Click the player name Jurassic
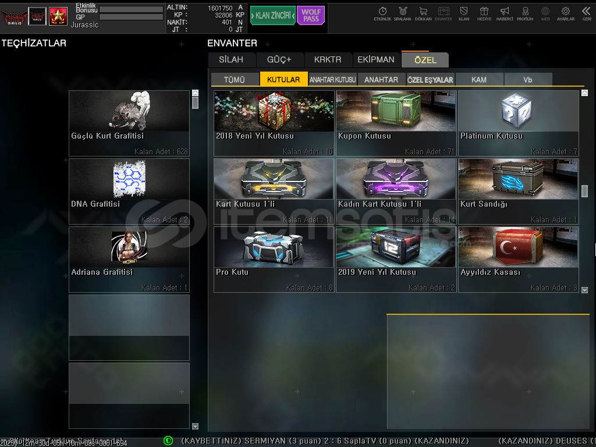Screen dimensions: 596x447 84,24
